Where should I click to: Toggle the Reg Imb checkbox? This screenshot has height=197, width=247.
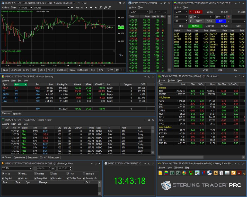click(3, 178)
